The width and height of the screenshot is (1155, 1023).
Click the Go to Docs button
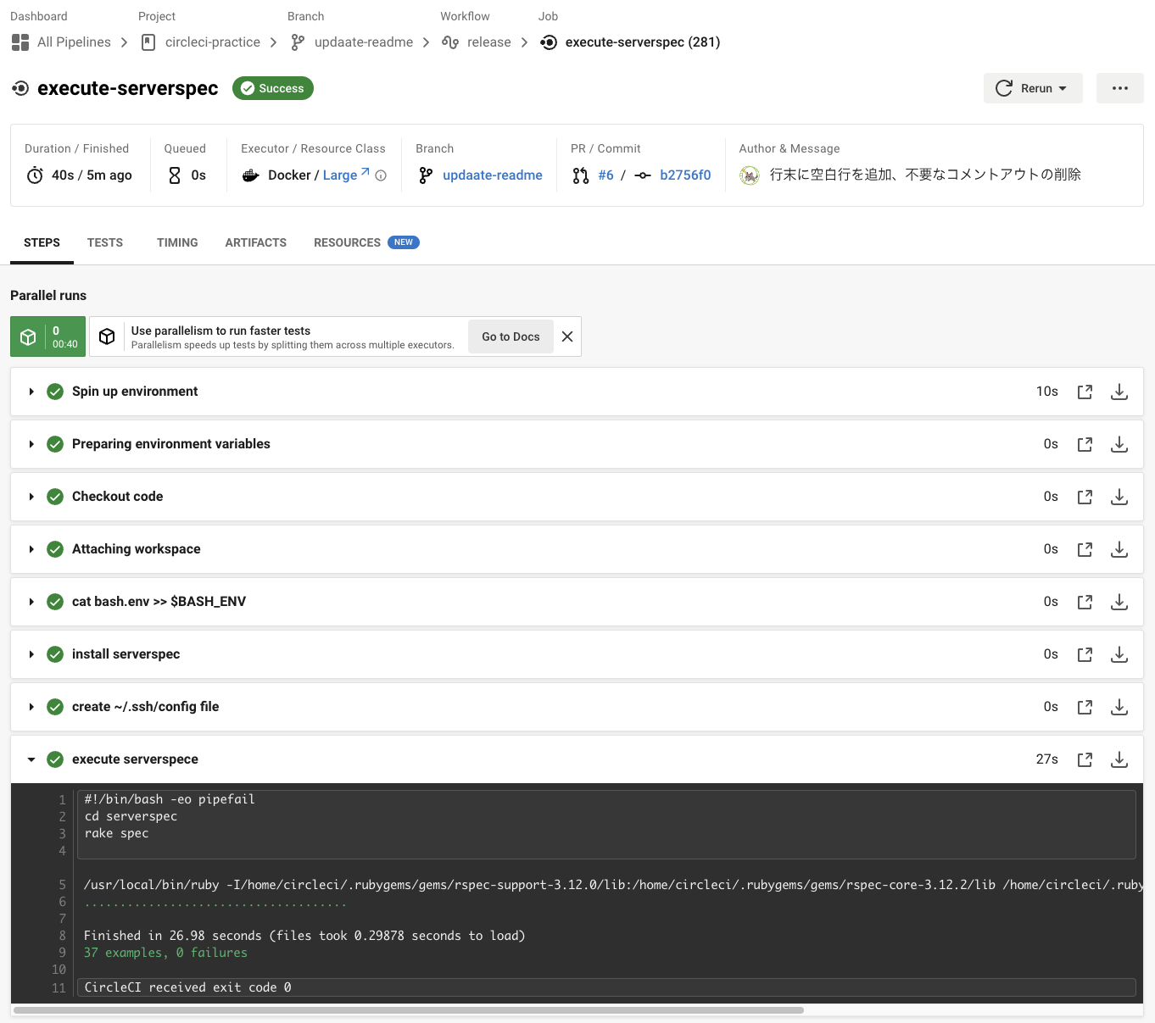(511, 336)
